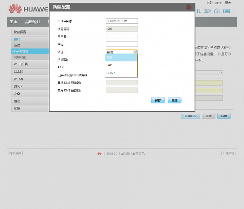Click admin account link

point(219,3)
